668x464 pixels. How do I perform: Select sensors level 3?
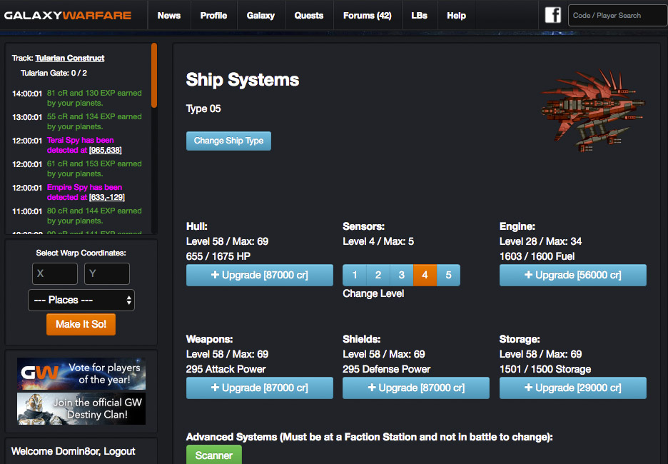point(402,275)
